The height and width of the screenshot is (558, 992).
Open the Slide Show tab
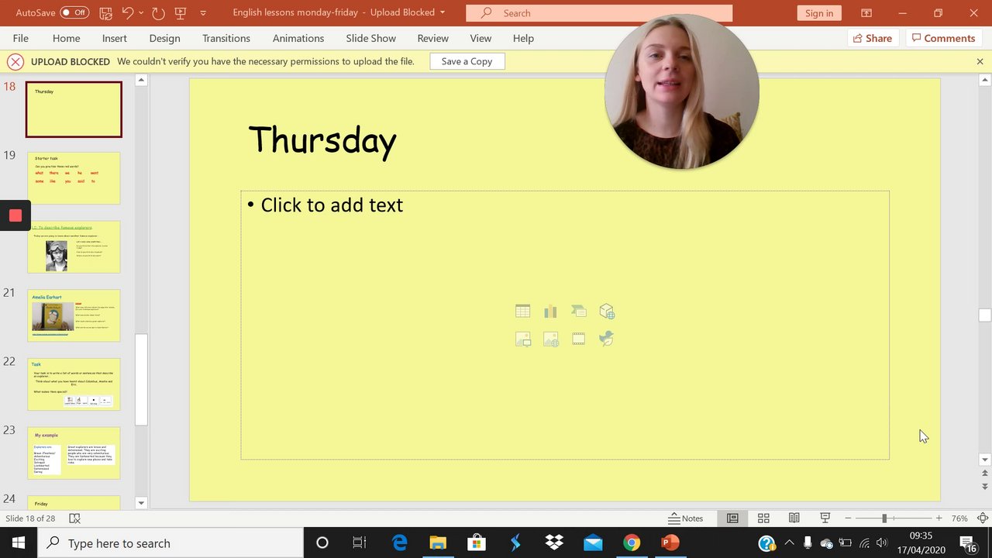coord(370,38)
